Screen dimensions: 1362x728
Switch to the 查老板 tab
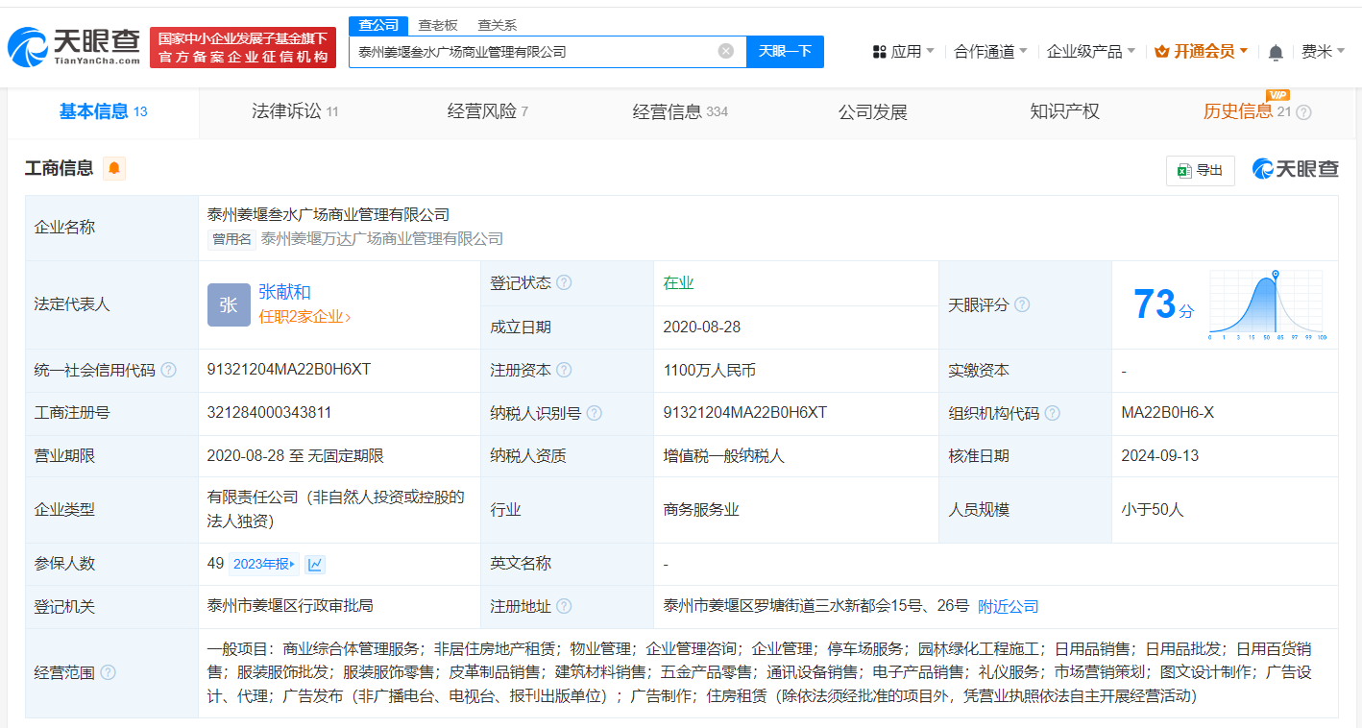click(435, 24)
